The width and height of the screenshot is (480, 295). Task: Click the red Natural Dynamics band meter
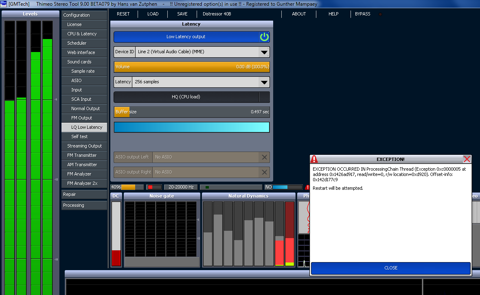[x=289, y=234]
